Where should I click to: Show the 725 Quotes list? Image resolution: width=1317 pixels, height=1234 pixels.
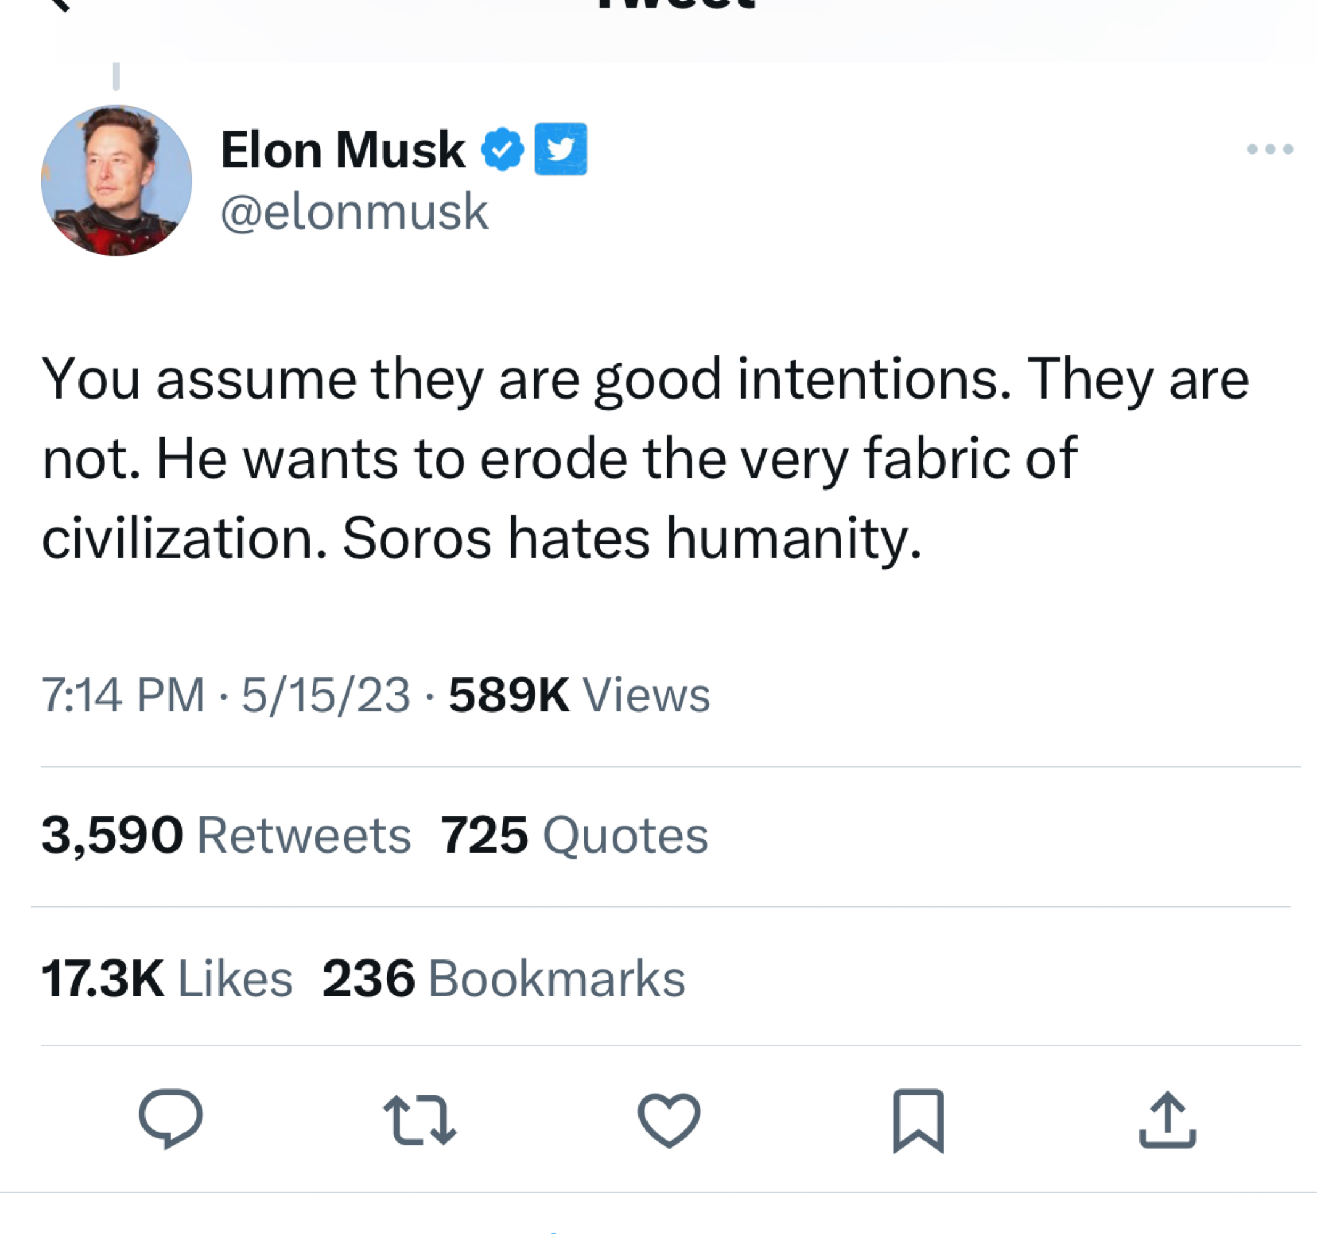[574, 835]
